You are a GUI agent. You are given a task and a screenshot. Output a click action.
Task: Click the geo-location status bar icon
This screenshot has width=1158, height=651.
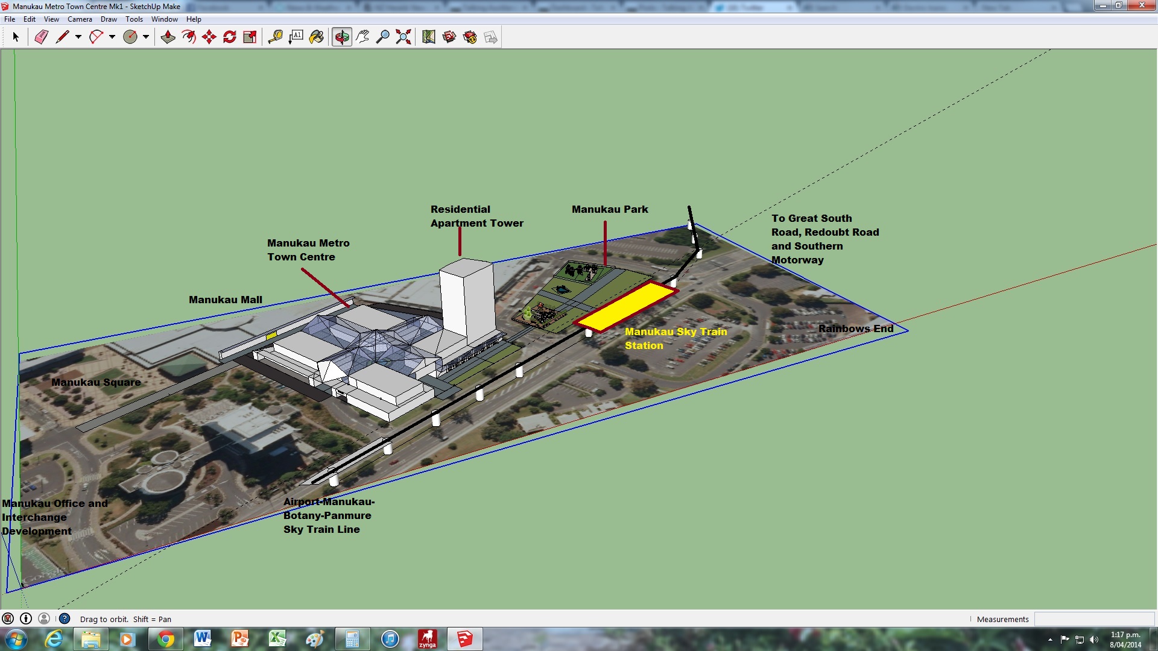[8, 618]
